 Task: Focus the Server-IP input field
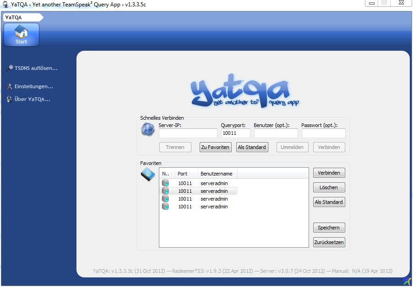pos(188,133)
